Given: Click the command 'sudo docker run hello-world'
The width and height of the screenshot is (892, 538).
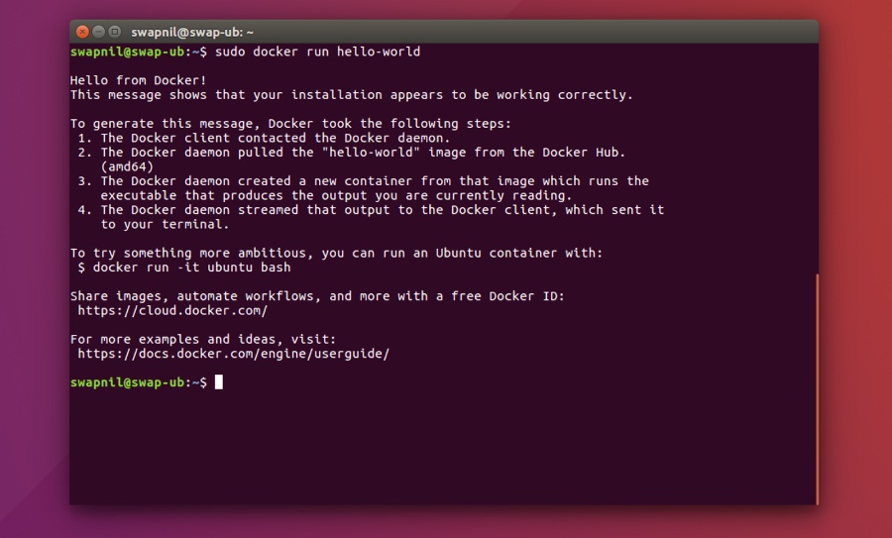Looking at the screenshot, I should pos(317,52).
